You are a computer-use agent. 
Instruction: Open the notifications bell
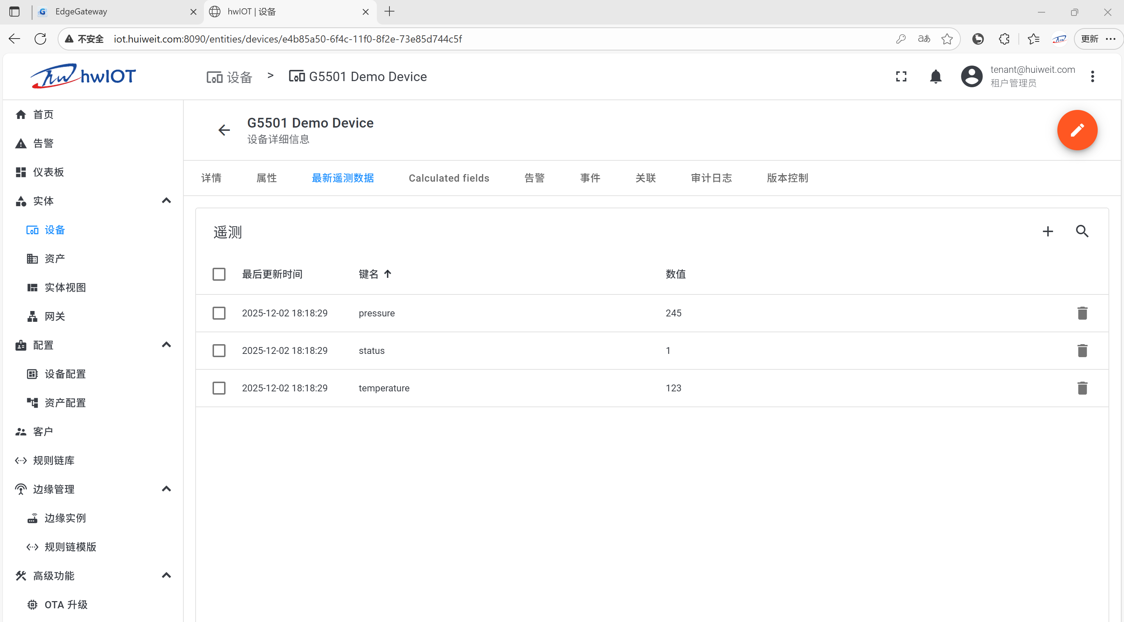(x=935, y=77)
